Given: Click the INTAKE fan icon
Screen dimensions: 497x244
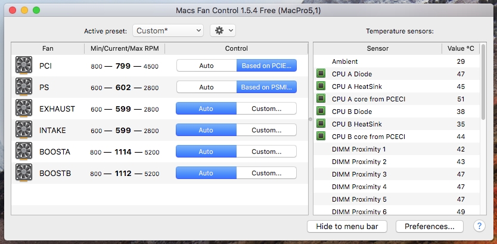Looking at the screenshot, I should click(24, 130).
